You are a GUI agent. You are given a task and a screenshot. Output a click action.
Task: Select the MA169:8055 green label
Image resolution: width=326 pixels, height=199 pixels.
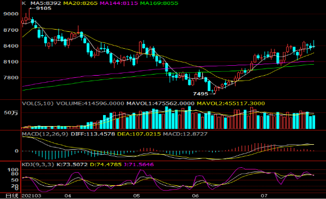159,3
